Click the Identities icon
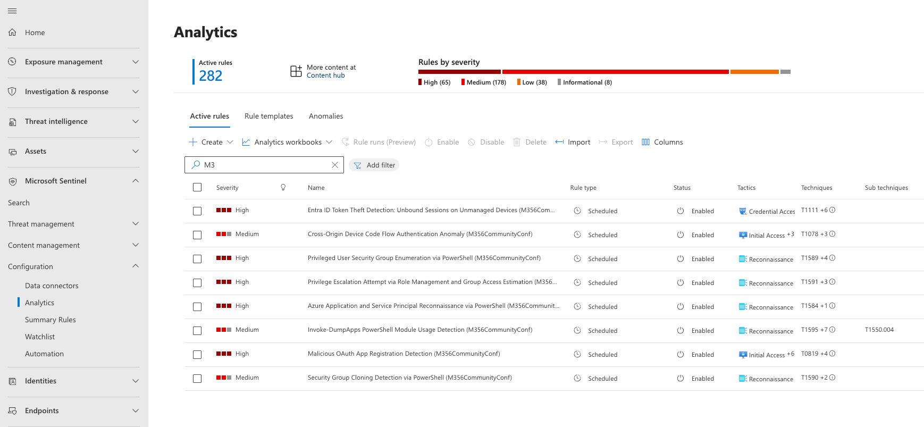This screenshot has width=924, height=427. [12, 381]
